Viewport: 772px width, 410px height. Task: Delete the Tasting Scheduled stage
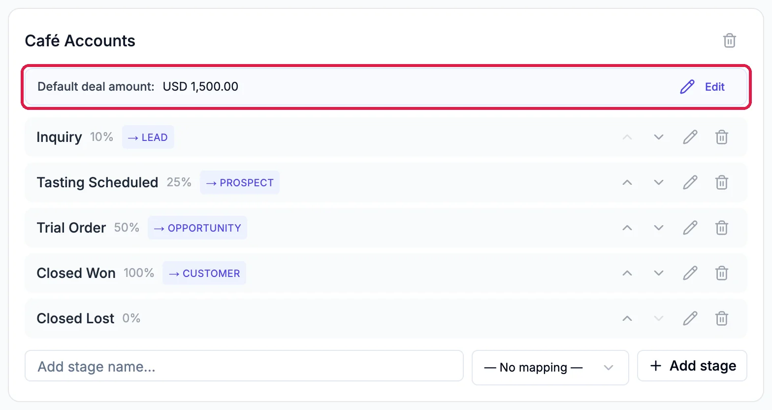pos(722,182)
